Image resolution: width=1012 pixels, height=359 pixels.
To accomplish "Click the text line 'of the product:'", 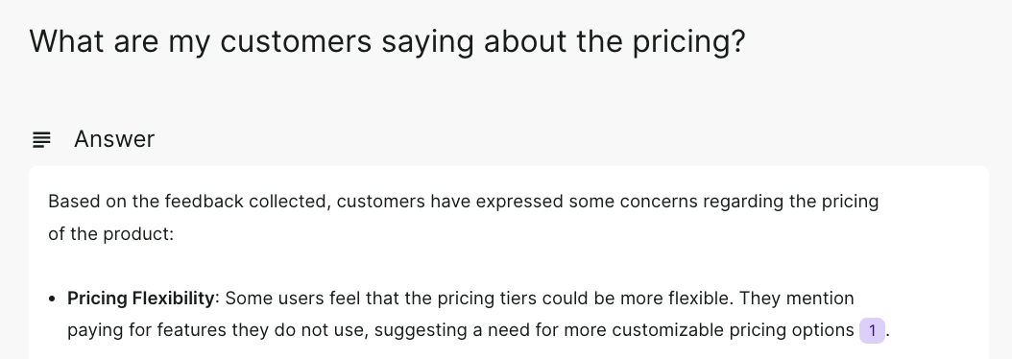I will (111, 234).
